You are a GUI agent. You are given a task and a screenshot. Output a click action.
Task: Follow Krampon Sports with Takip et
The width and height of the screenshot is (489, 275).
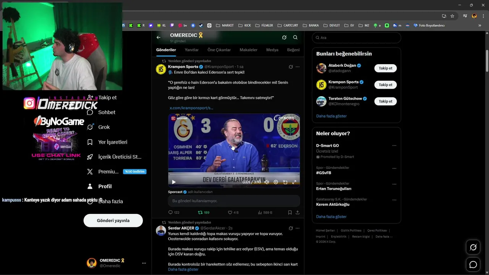[x=385, y=85]
